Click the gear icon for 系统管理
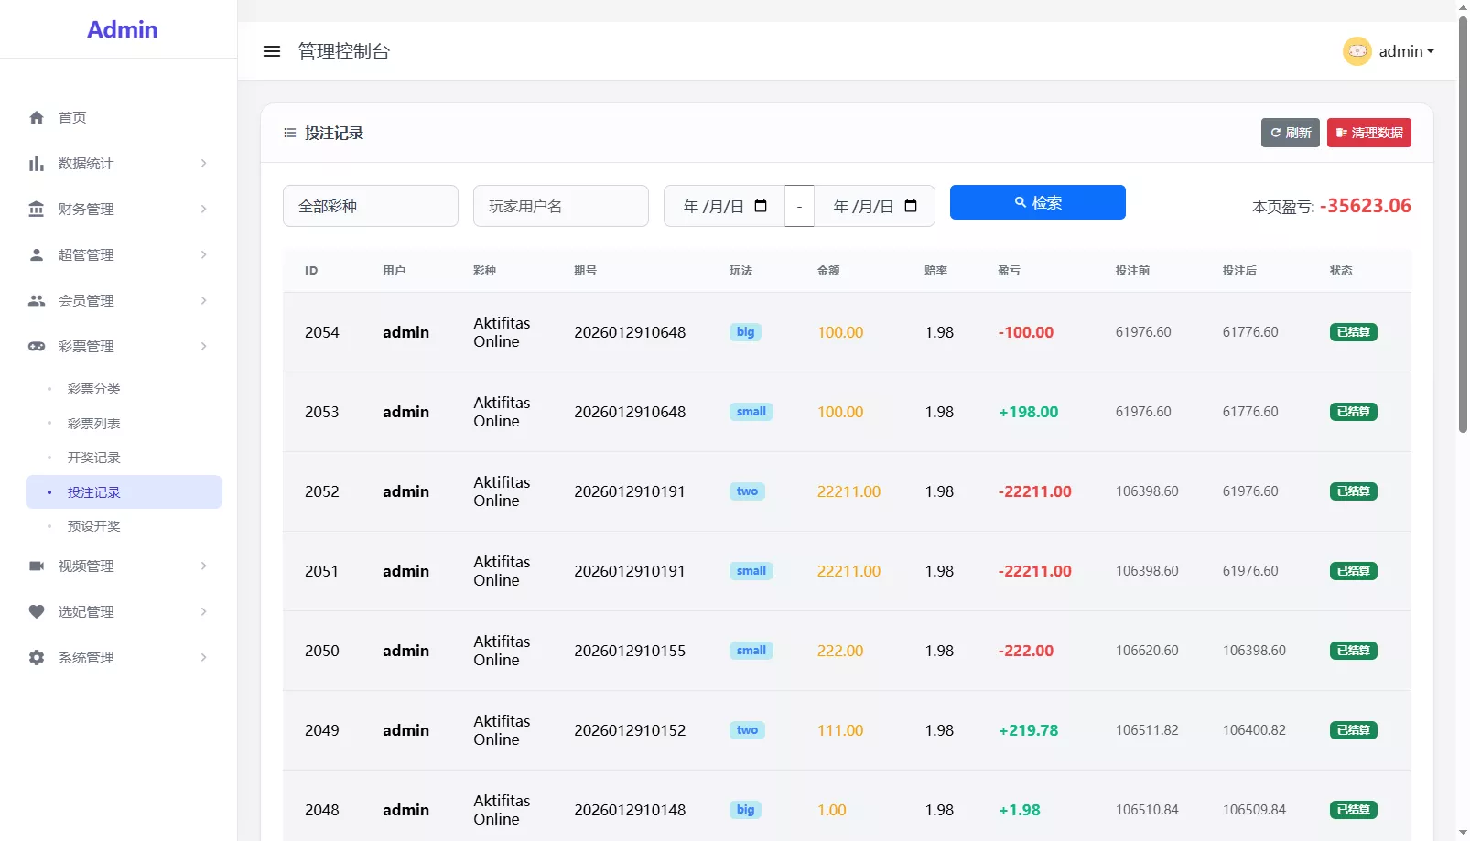This screenshot has width=1470, height=841. pos(37,658)
